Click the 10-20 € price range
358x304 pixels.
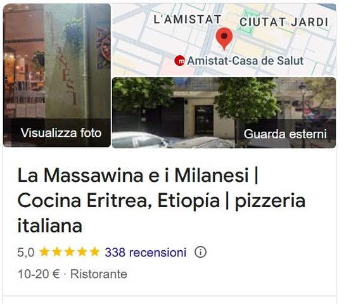click(39, 274)
